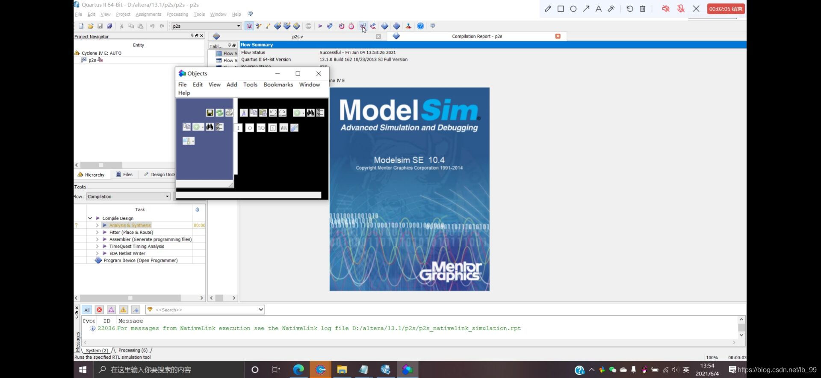The height and width of the screenshot is (378, 821).
Task: Open Microsoft Edge from taskbar
Action: point(298,369)
